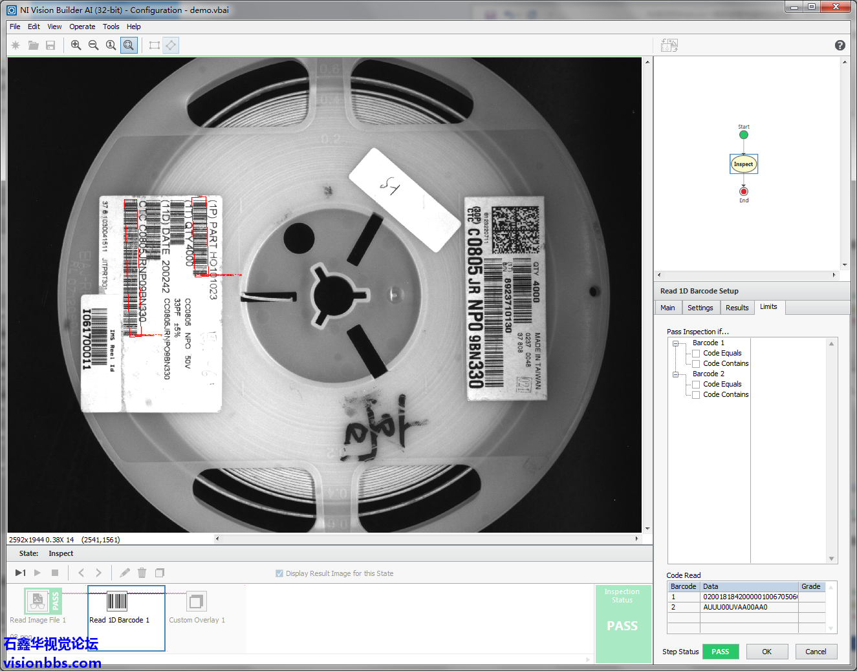
Task: Run the inspection once
Action: coord(21,573)
